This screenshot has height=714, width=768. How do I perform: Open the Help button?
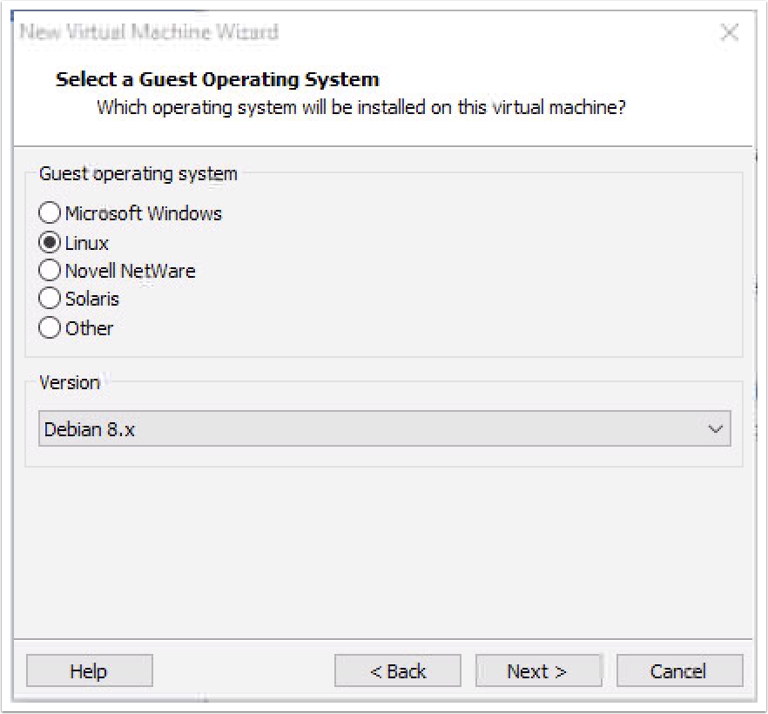coord(89,671)
